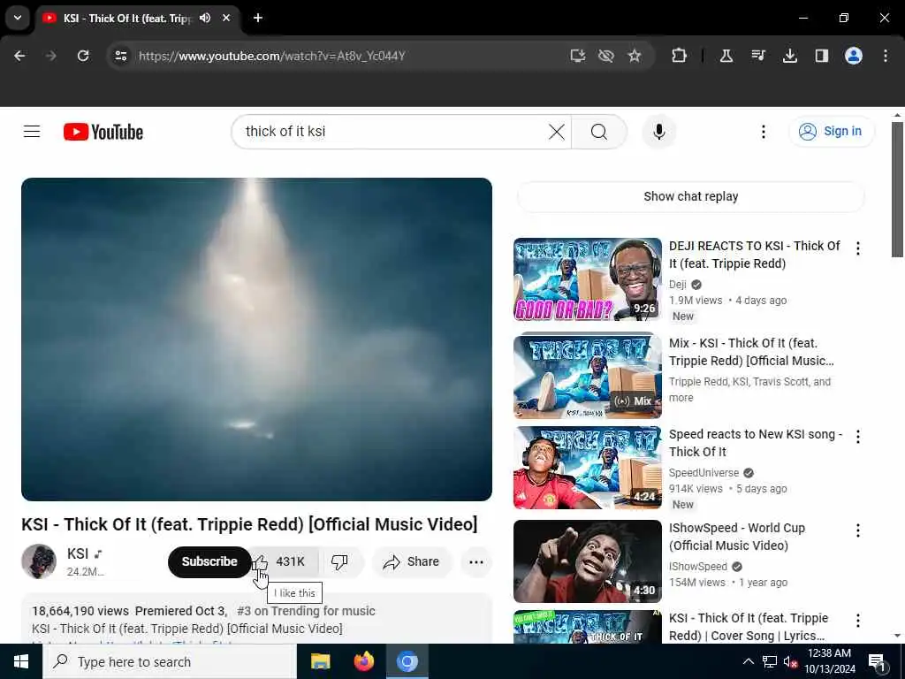
Task: Open the Chrome Labs flask icon
Action: point(726,56)
